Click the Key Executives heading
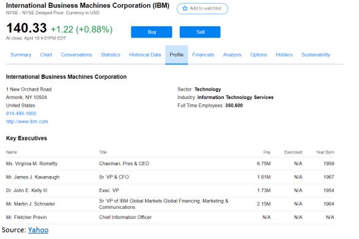The height and width of the screenshot is (239, 359). click(x=26, y=138)
